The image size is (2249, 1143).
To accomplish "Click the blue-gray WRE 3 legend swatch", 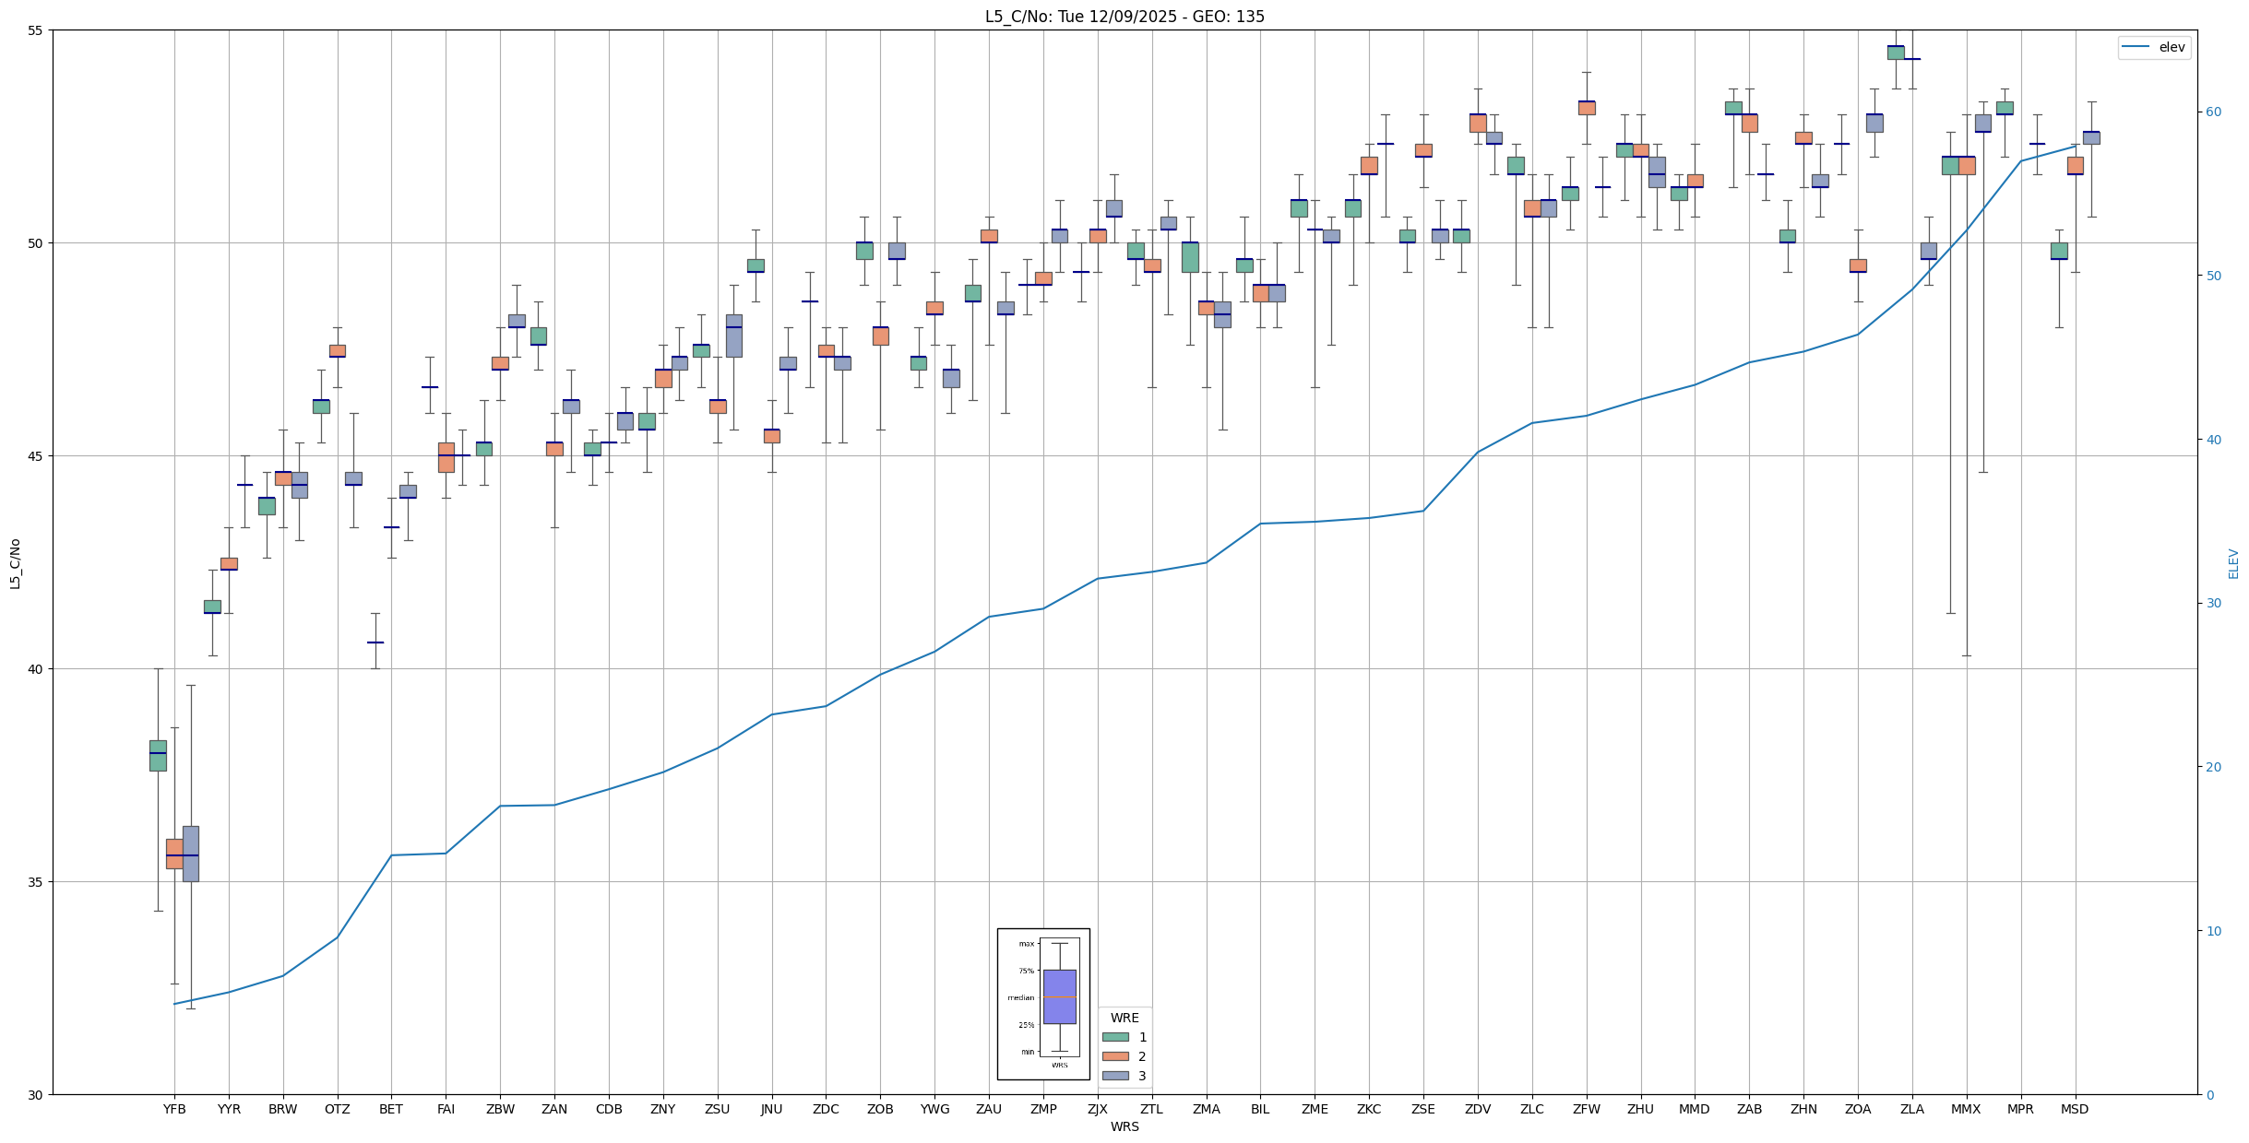I will [x=1115, y=1076].
